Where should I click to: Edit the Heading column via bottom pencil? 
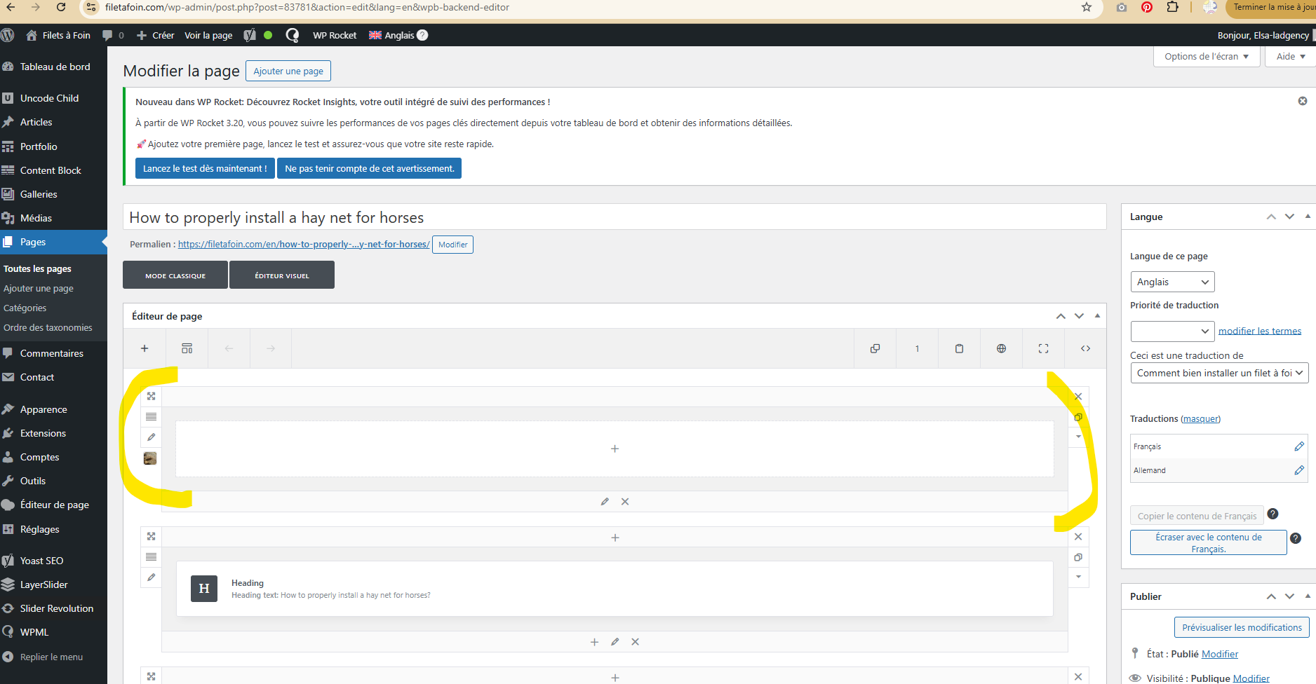tap(615, 642)
